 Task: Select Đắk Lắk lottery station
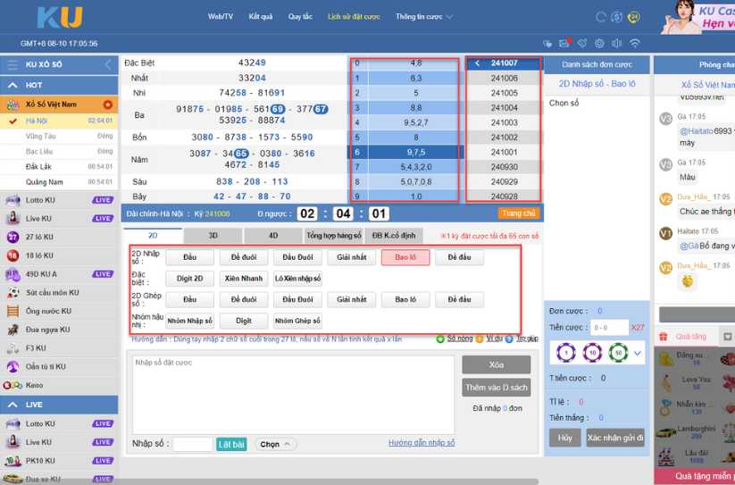[59, 167]
